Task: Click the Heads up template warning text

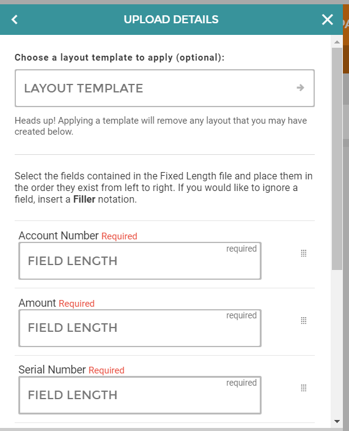Action: point(161,126)
